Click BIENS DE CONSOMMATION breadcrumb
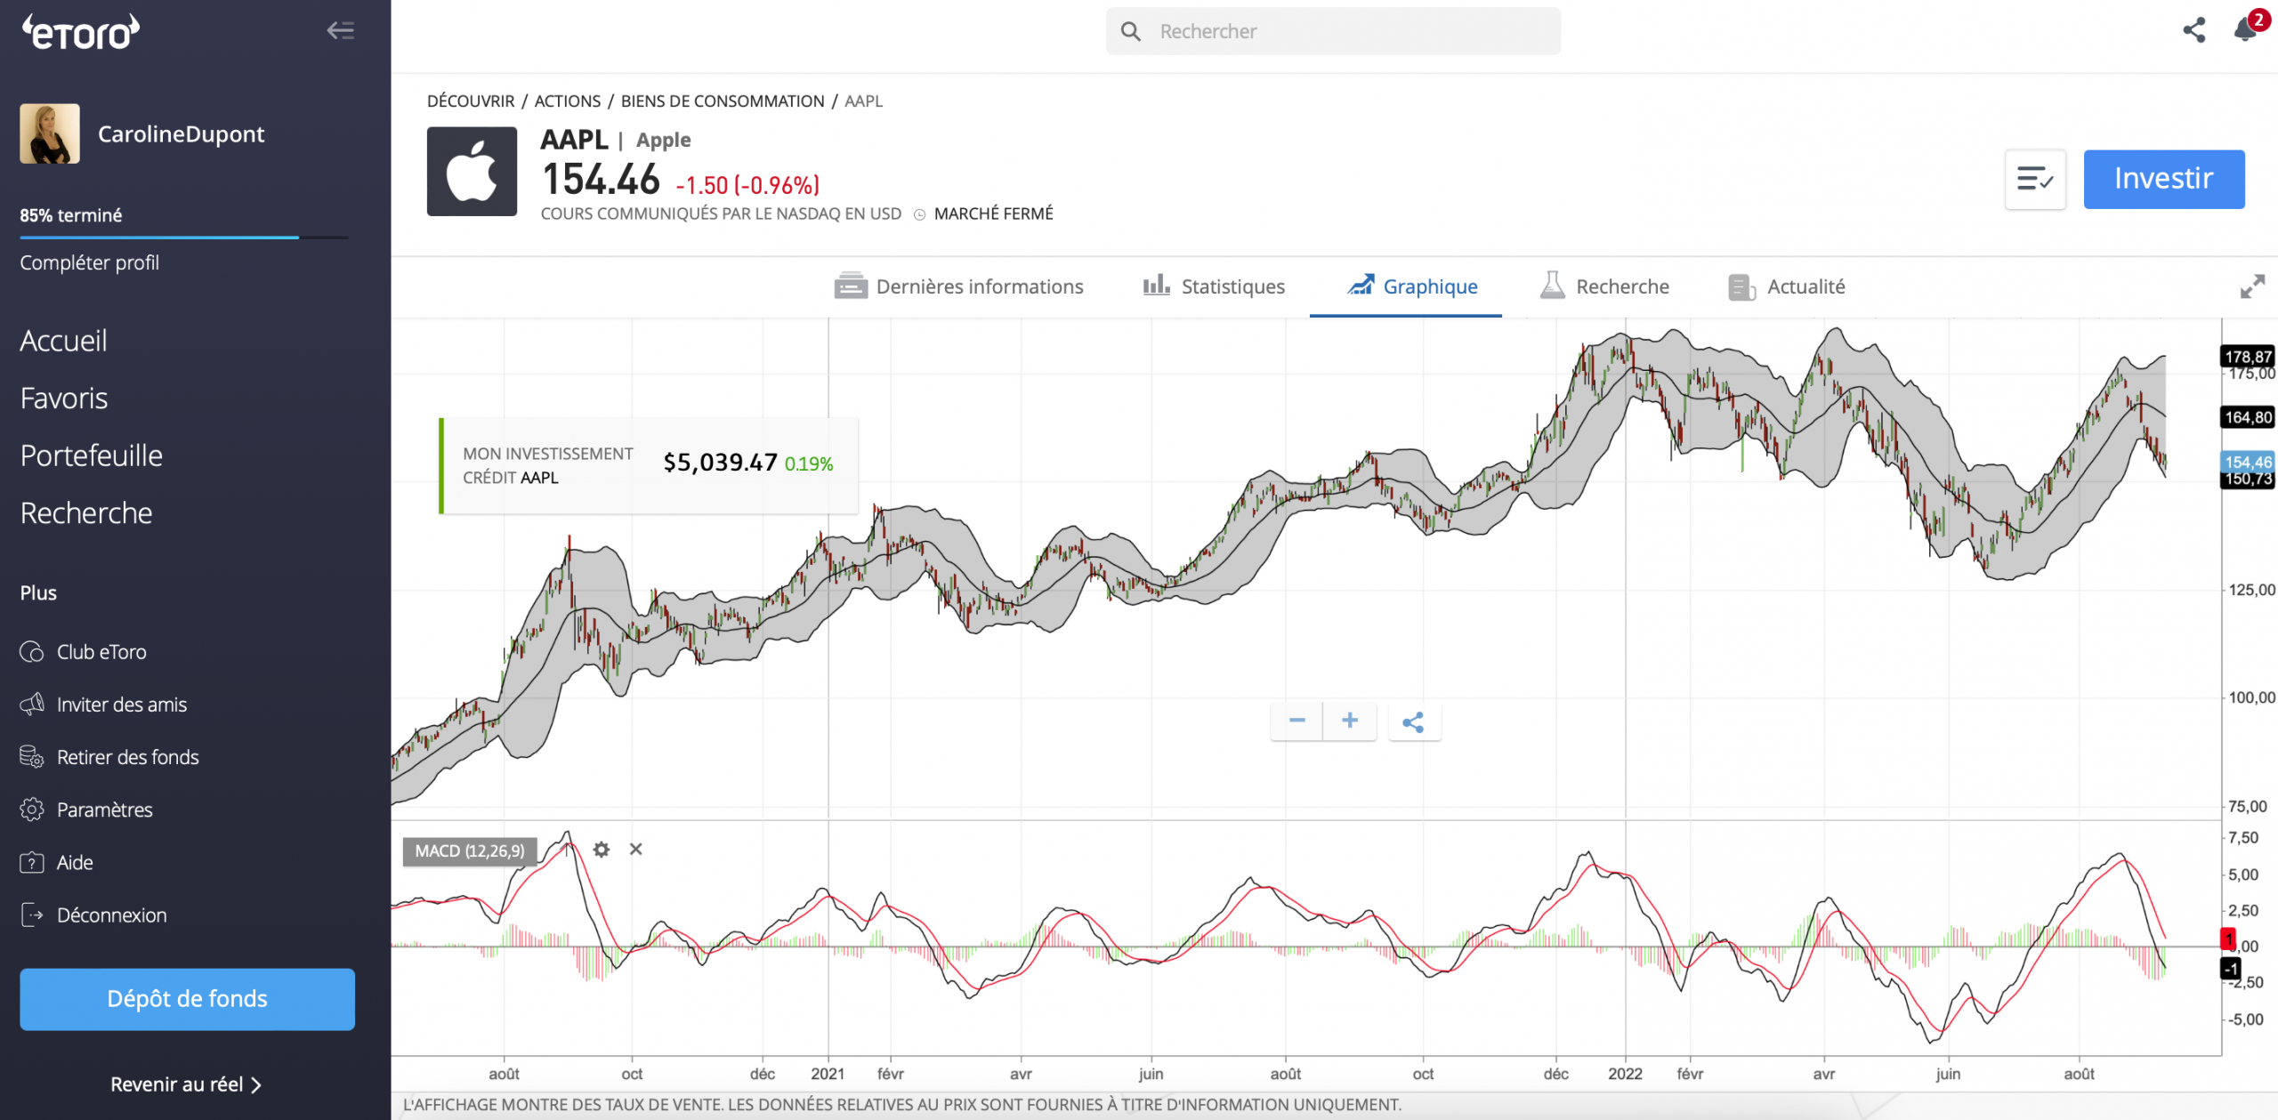This screenshot has width=2278, height=1120. tap(723, 101)
